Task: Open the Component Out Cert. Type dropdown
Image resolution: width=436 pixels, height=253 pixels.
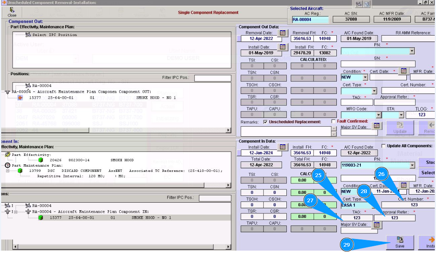Action: pyautogui.click(x=374, y=91)
